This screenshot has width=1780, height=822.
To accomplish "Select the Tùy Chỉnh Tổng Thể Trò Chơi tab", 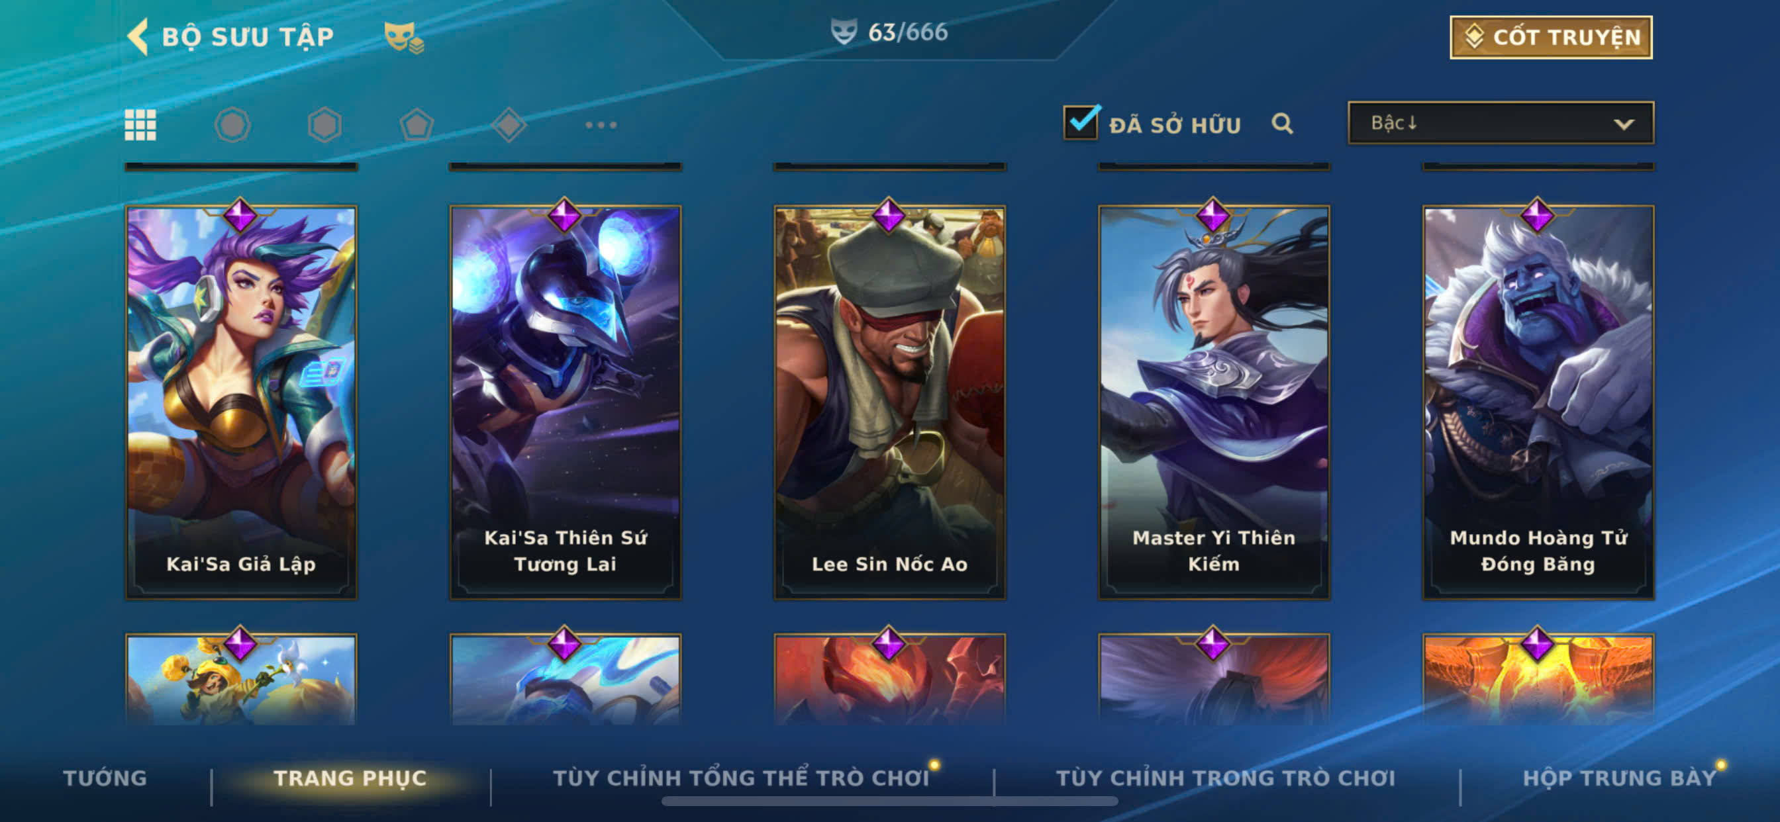I will pos(741,778).
